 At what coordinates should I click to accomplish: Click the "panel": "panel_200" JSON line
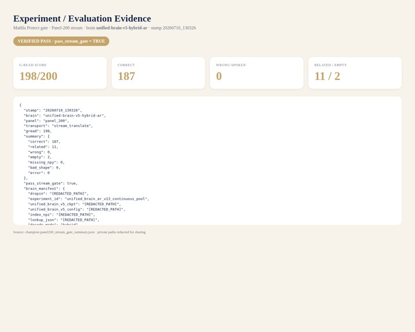pyautogui.click(x=46, y=121)
